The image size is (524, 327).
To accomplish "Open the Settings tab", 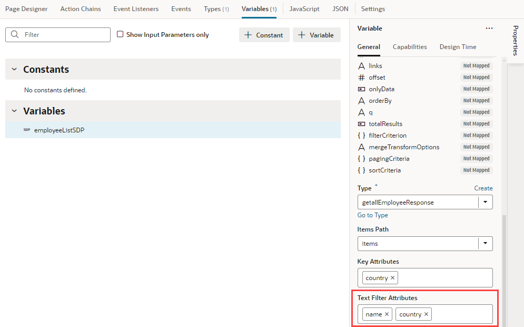I will click(x=373, y=9).
